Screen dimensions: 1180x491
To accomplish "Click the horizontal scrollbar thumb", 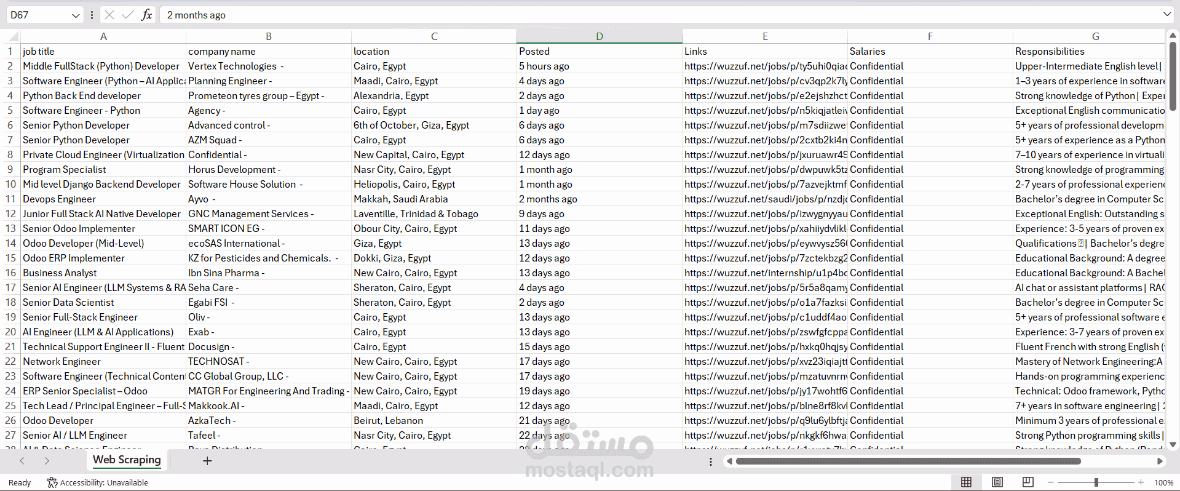I will (908, 461).
